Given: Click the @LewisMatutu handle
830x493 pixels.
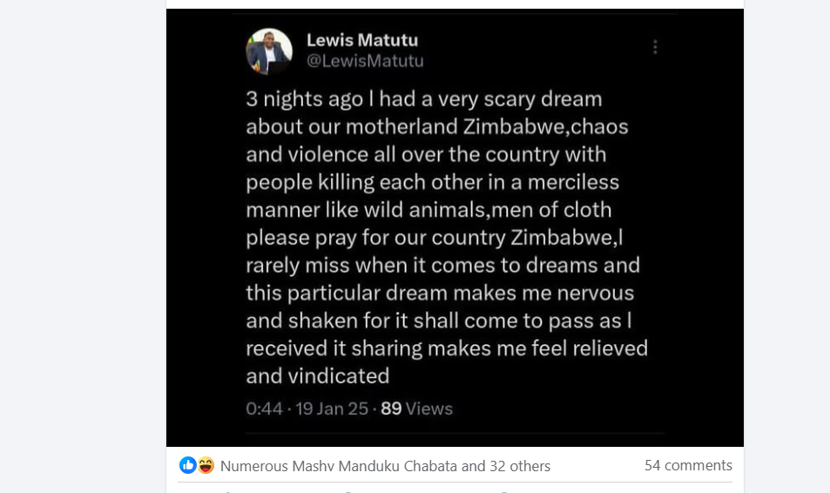Looking at the screenshot, I should coord(365,61).
